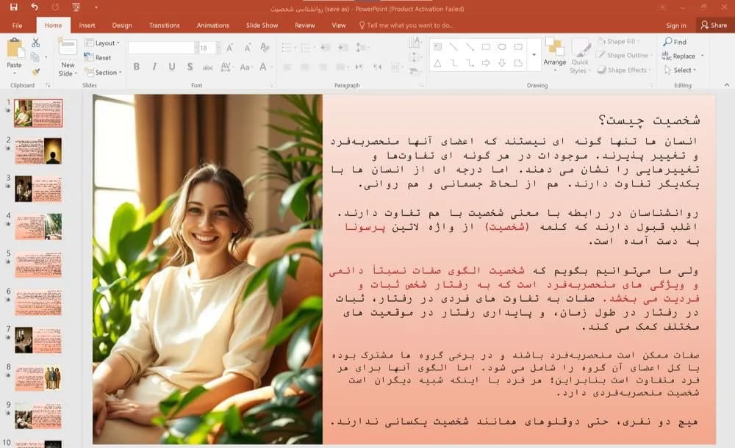Open the Layout dropdown
The height and width of the screenshot is (448, 735).
tap(102, 43)
